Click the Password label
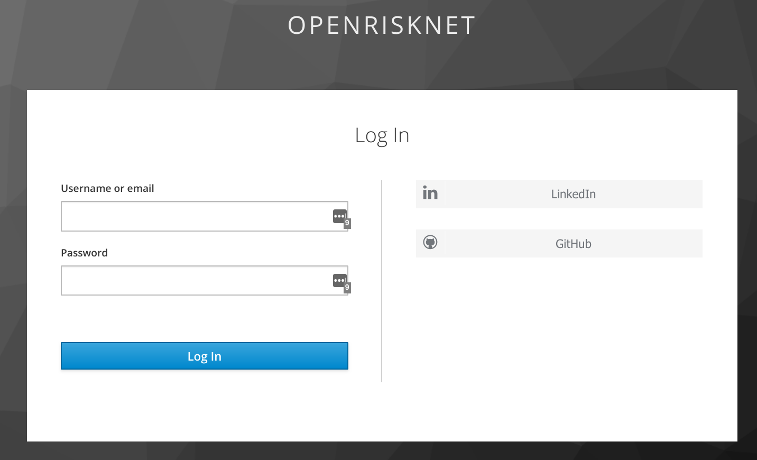Viewport: 757px width, 460px height. (x=84, y=253)
